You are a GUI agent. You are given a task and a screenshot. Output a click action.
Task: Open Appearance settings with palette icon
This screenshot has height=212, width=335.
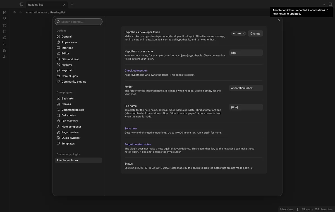pyautogui.click(x=79, y=42)
